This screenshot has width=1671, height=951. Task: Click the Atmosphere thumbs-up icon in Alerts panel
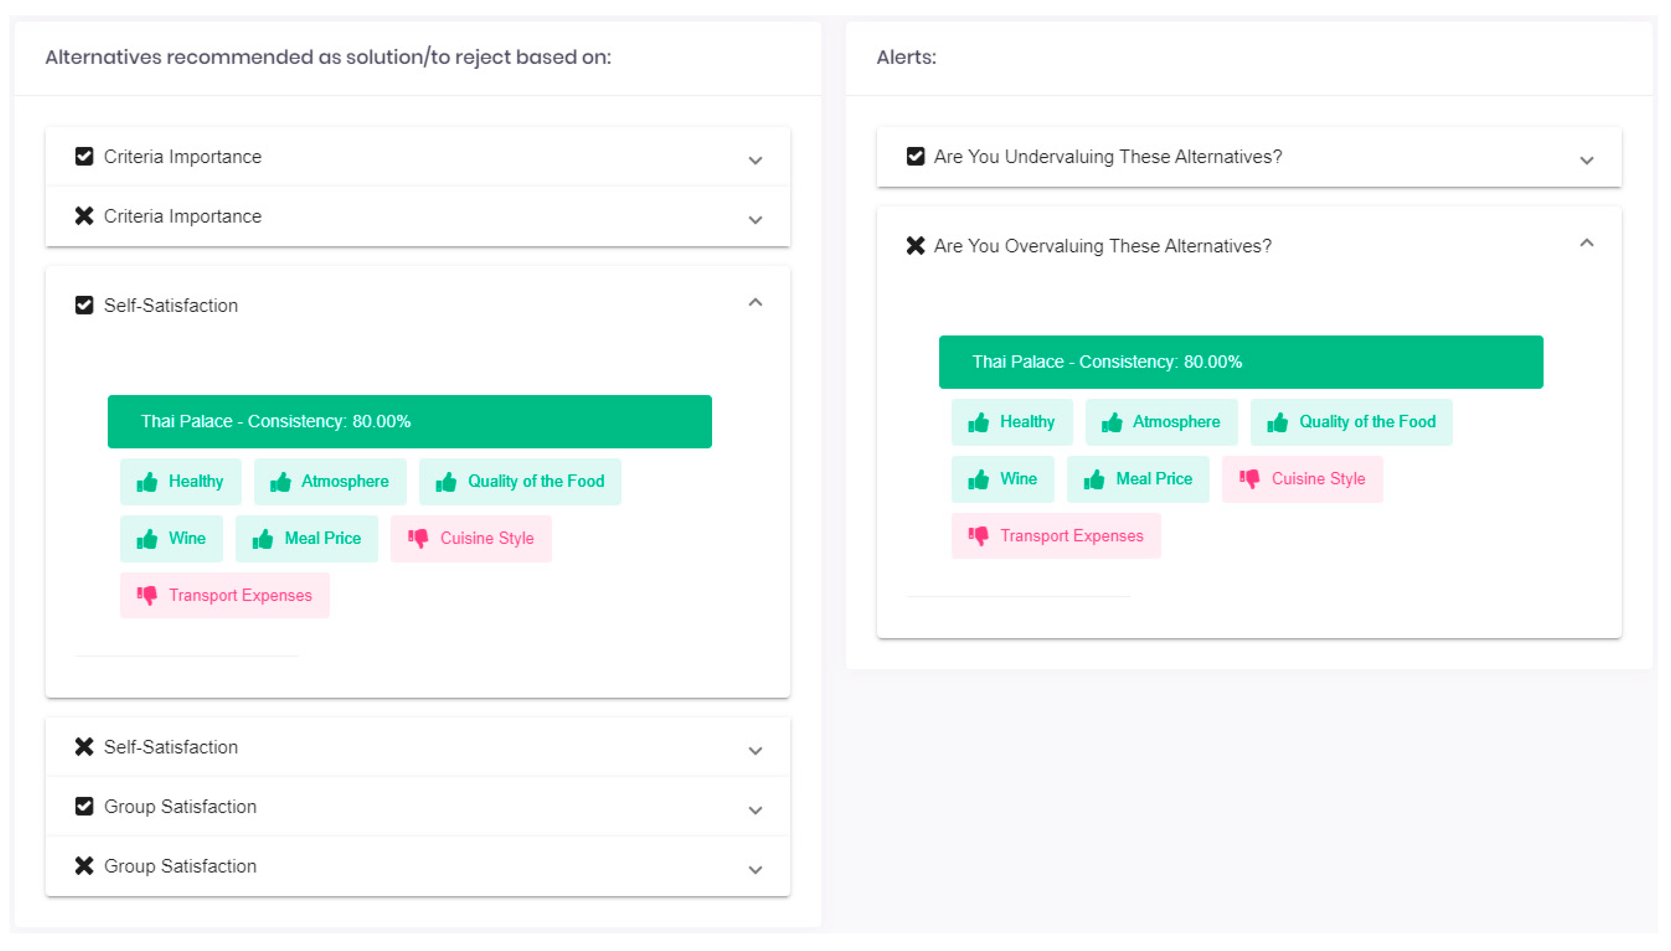tap(1111, 423)
